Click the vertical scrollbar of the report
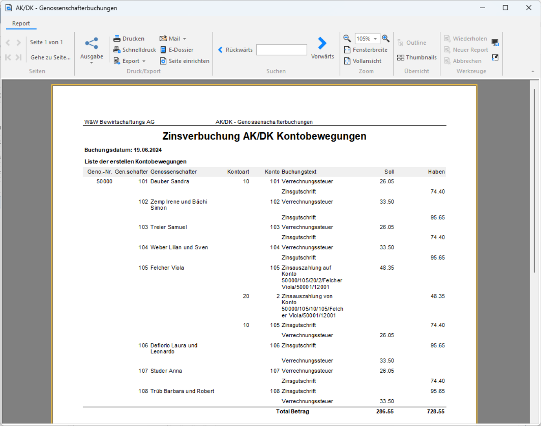The image size is (541, 426). [534, 180]
